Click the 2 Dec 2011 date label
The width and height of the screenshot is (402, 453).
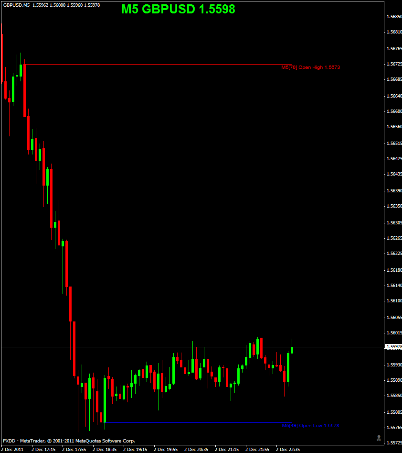12,450
